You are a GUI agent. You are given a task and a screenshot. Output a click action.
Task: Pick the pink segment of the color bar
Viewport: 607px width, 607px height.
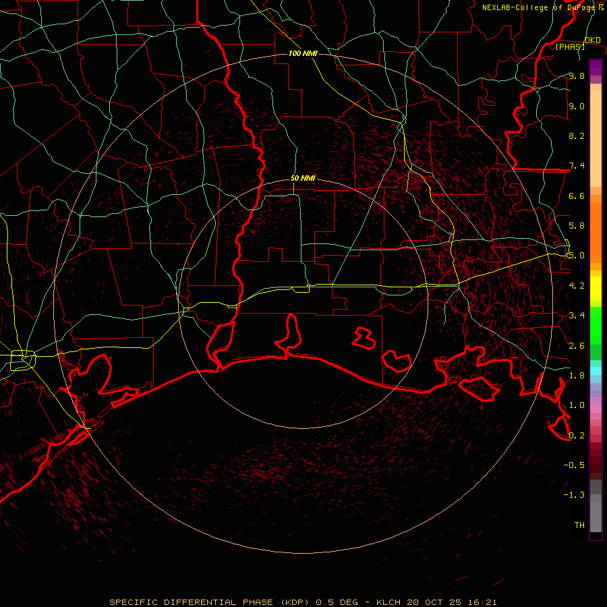pos(596,409)
